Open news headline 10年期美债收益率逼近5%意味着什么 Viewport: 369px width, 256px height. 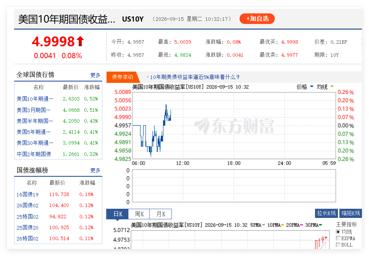pos(194,77)
